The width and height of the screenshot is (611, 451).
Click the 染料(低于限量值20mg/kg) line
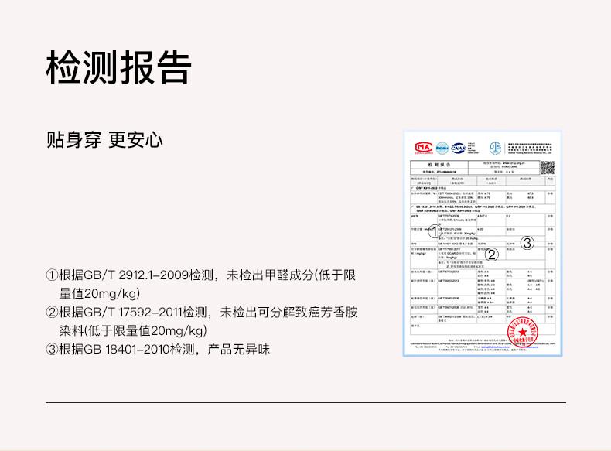(x=133, y=330)
